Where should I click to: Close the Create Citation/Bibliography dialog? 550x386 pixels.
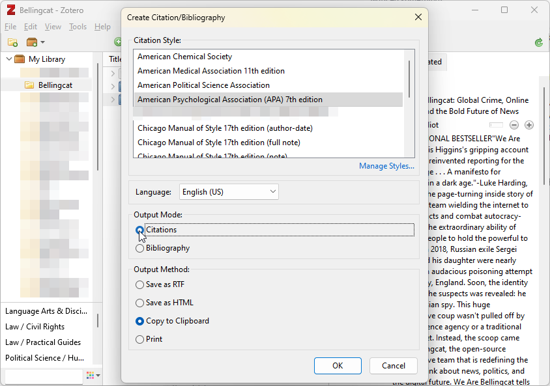(x=418, y=17)
